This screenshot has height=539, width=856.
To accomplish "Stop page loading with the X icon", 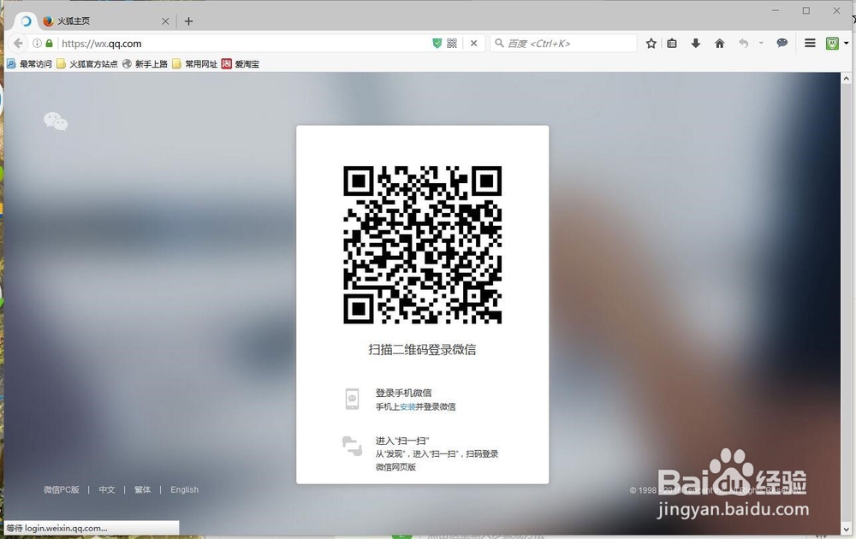I will [473, 43].
